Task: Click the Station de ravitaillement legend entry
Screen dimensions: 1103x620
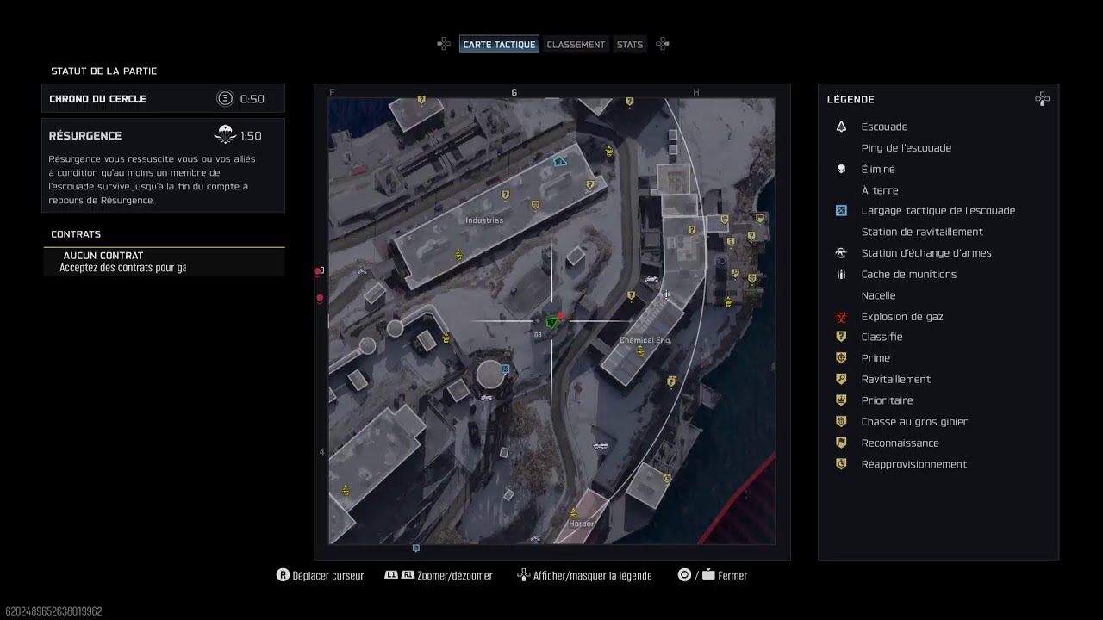Action: tap(922, 232)
